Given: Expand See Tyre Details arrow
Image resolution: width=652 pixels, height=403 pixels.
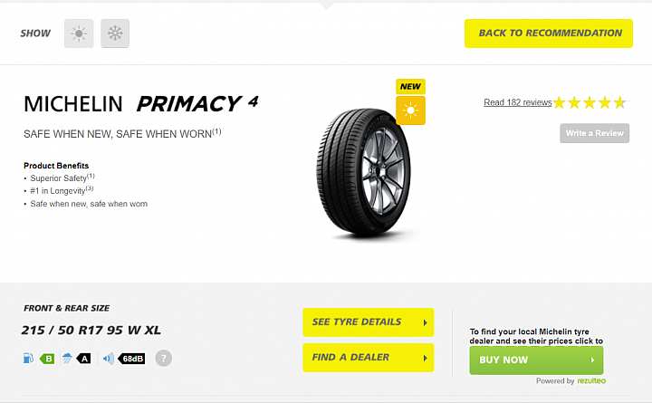Looking at the screenshot, I should click(425, 322).
